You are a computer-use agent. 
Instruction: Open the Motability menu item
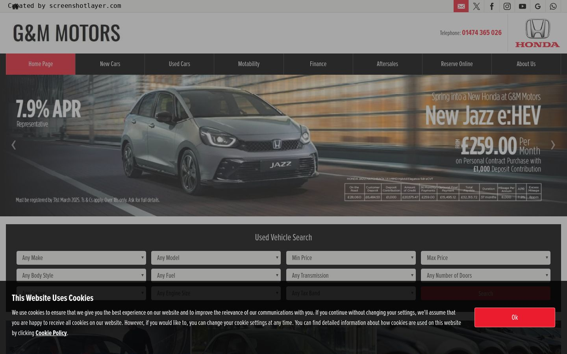coord(249,64)
